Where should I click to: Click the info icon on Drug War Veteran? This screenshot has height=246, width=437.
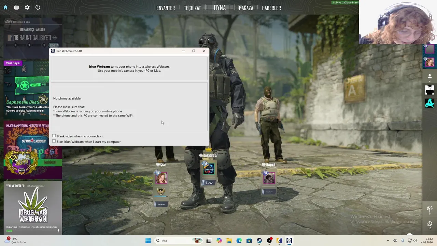pyautogui.click(x=58, y=231)
